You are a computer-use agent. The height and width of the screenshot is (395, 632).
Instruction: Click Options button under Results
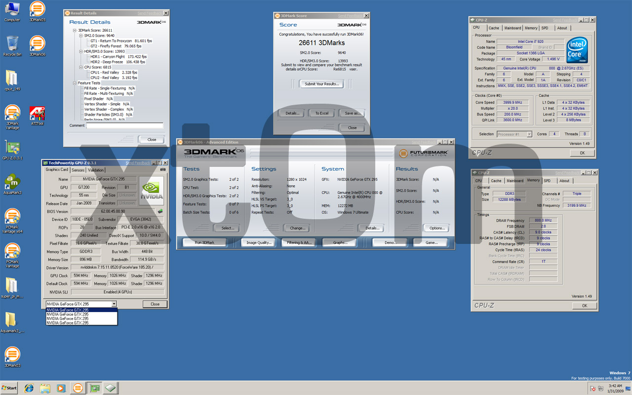(437, 228)
